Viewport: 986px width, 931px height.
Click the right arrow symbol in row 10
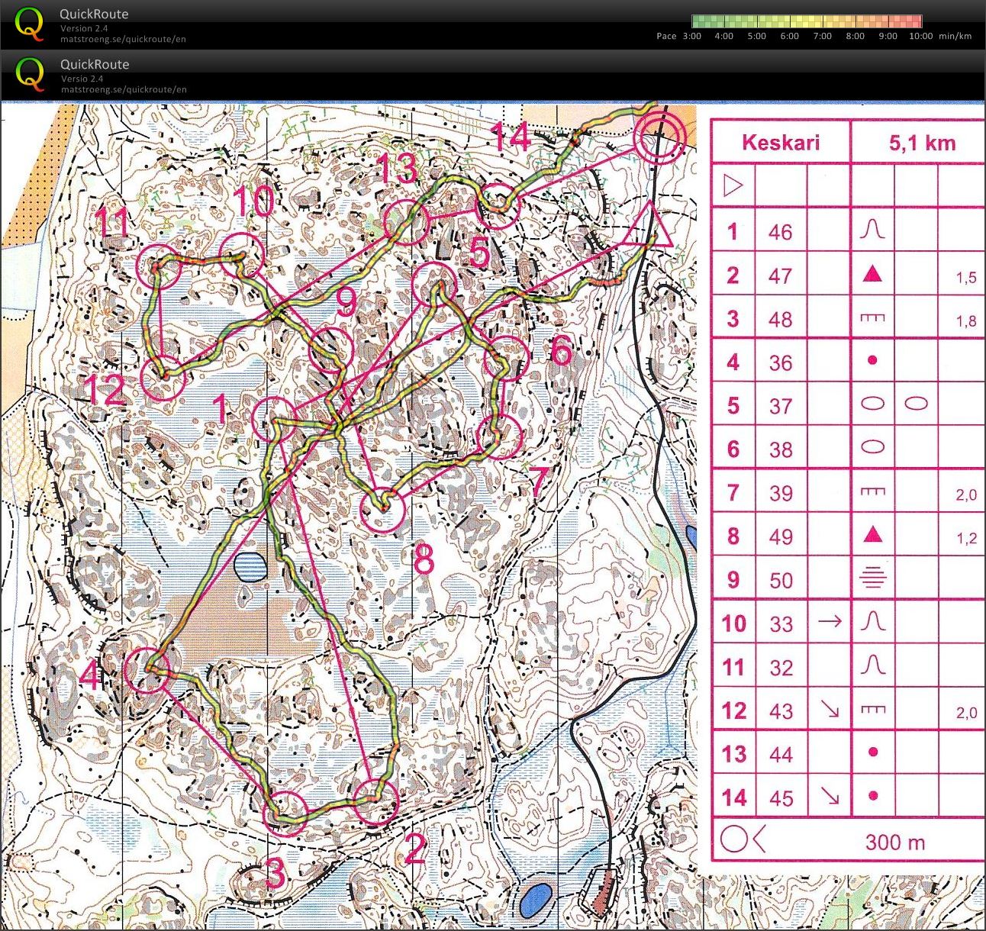click(x=830, y=621)
